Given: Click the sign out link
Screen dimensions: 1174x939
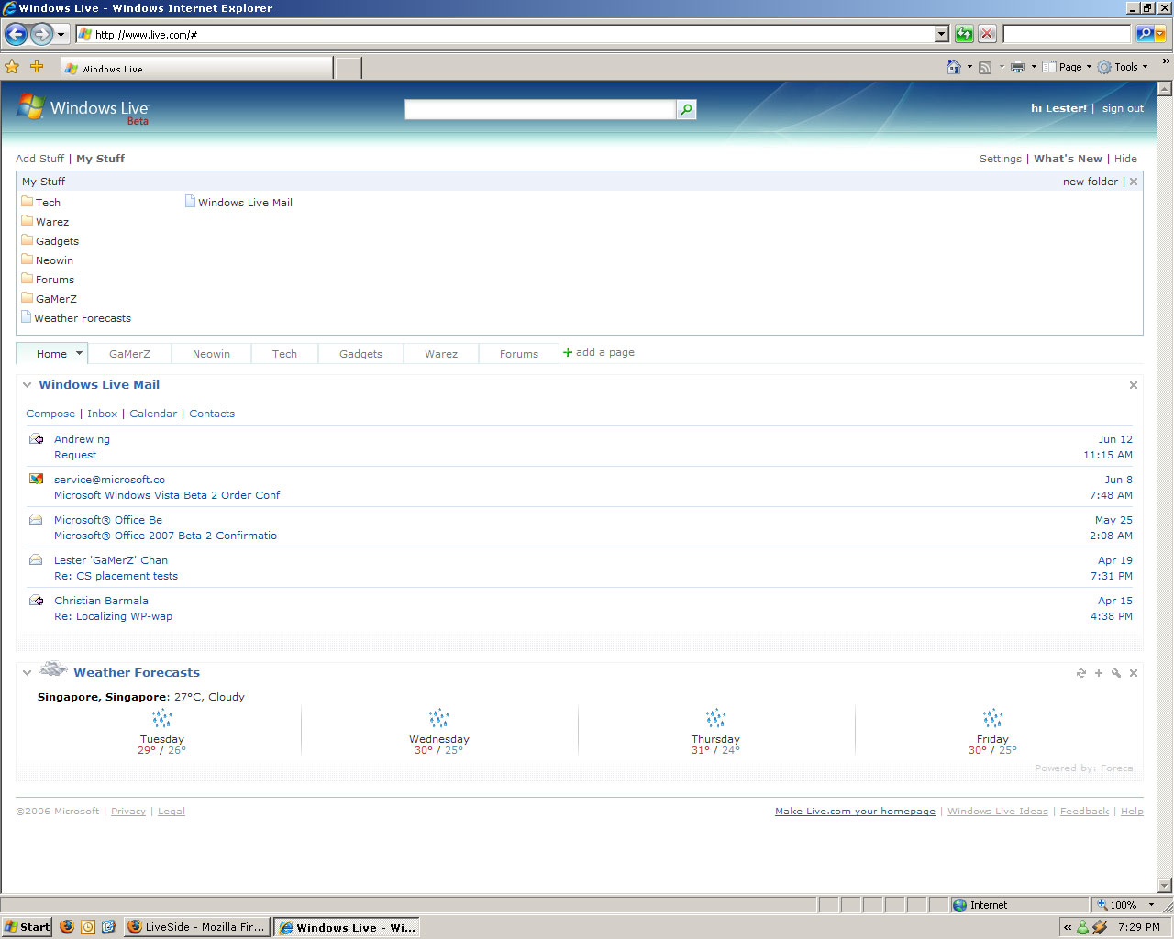Looking at the screenshot, I should coord(1123,108).
